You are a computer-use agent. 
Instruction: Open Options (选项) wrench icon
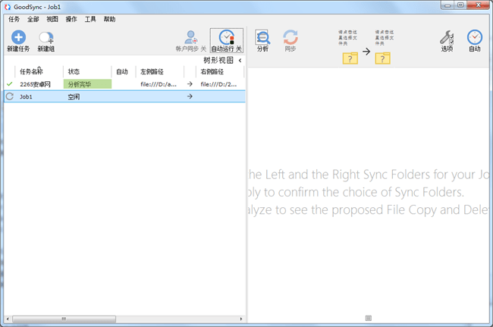click(447, 38)
